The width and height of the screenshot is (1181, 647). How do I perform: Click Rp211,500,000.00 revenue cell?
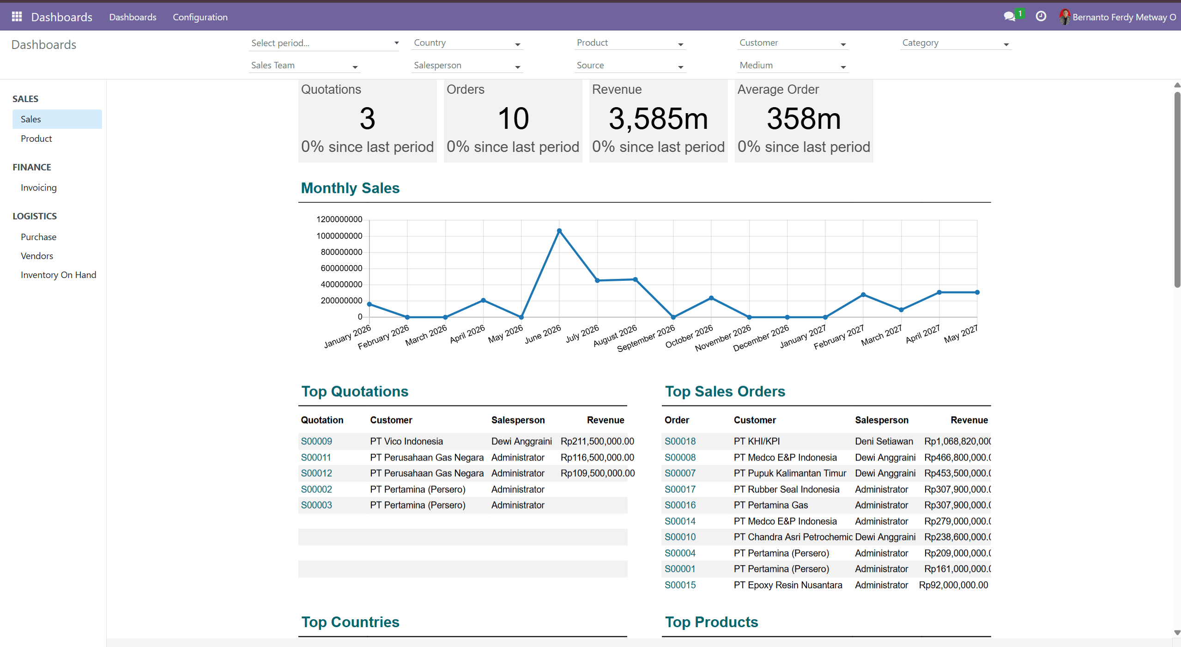(x=597, y=441)
